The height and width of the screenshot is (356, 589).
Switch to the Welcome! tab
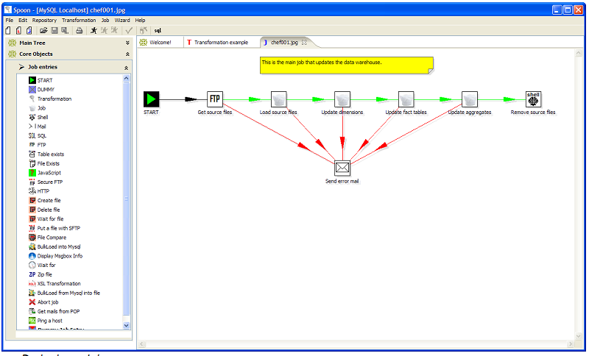click(160, 43)
